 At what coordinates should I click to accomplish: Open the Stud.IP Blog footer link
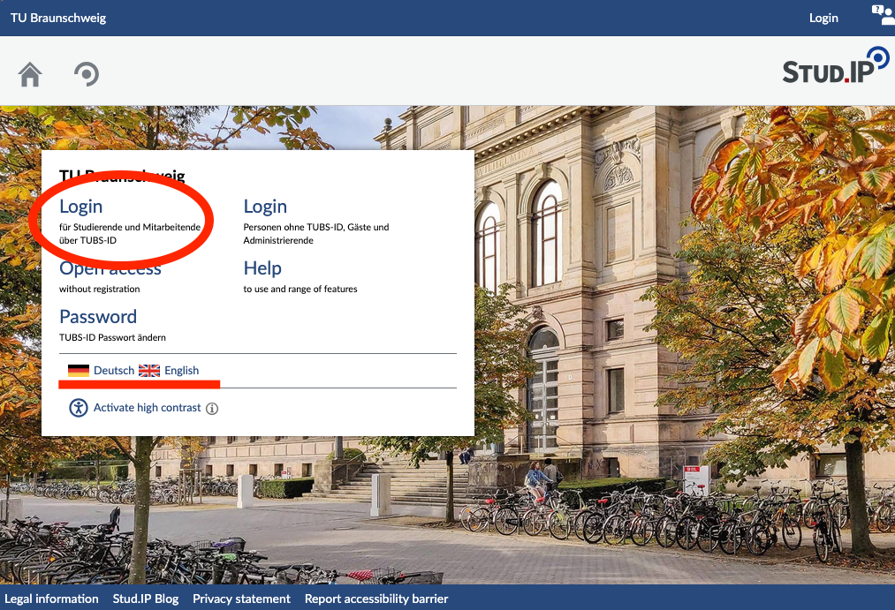tap(146, 599)
